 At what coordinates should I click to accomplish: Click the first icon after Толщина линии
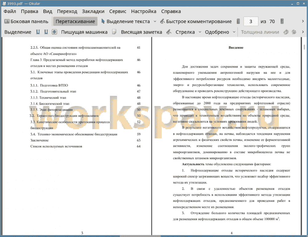286,32
